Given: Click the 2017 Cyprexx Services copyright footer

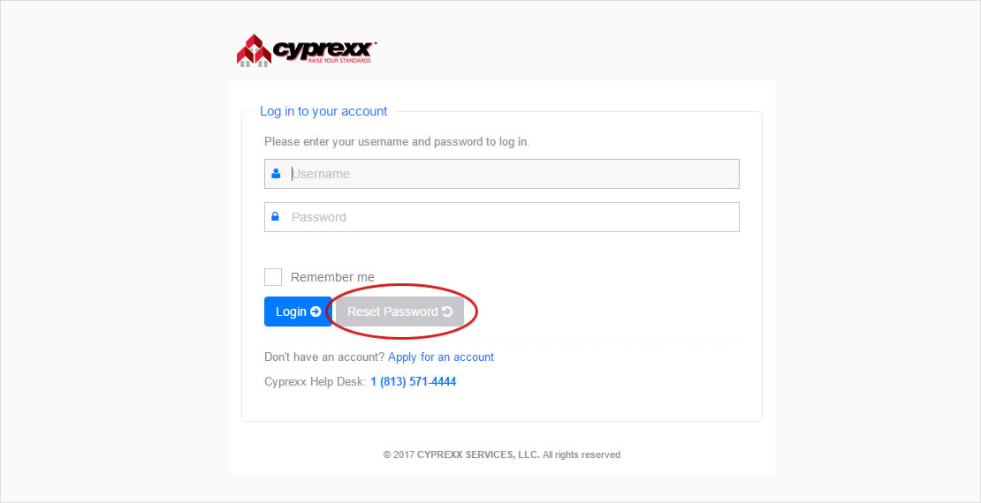Looking at the screenshot, I should point(501,454).
